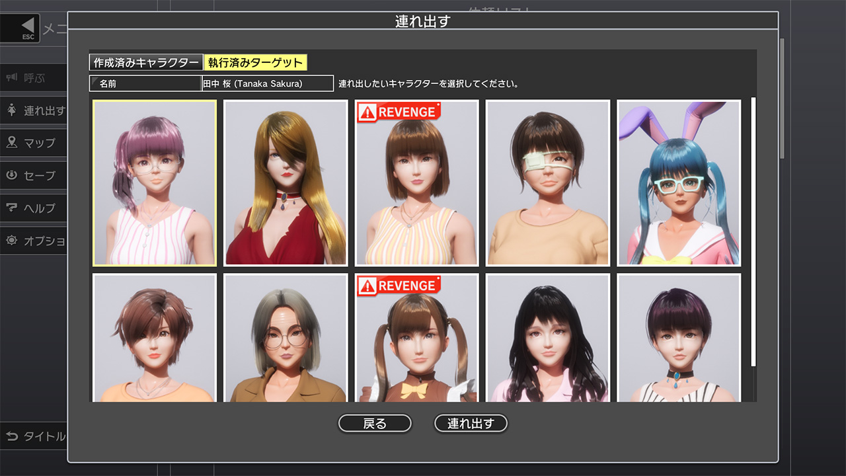This screenshot has height=476, width=846.
Task: Select the eye-patch character portrait
Action: click(547, 183)
